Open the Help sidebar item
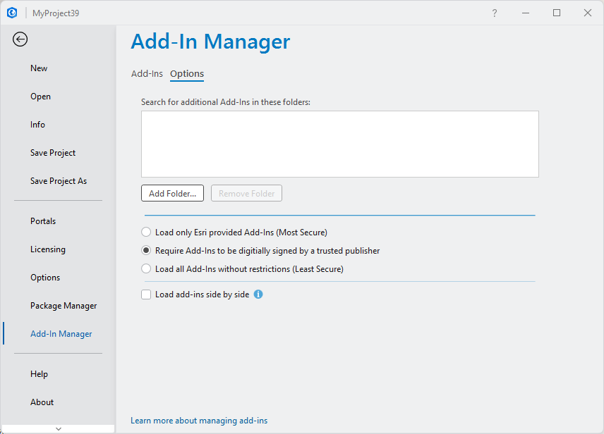This screenshot has width=604, height=434. click(x=39, y=374)
